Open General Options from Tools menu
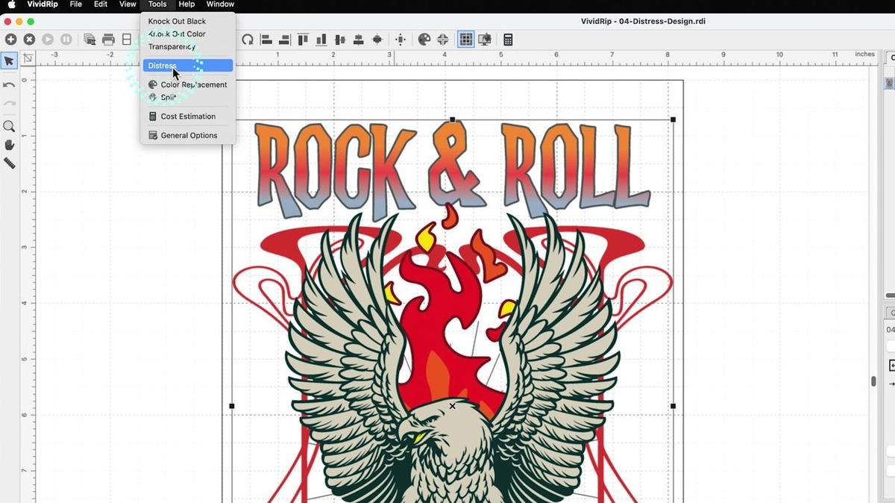This screenshot has height=503, width=895. 189,135
